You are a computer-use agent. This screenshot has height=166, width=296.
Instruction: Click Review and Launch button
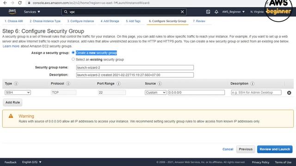coord(275,149)
